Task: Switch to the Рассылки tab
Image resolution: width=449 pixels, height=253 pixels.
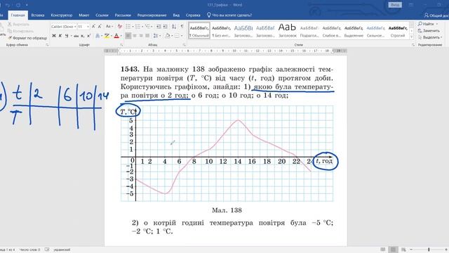Action: pyautogui.click(x=123, y=15)
